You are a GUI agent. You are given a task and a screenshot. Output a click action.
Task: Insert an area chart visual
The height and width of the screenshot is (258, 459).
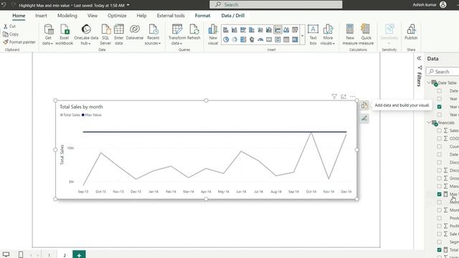pyautogui.click(x=286, y=29)
